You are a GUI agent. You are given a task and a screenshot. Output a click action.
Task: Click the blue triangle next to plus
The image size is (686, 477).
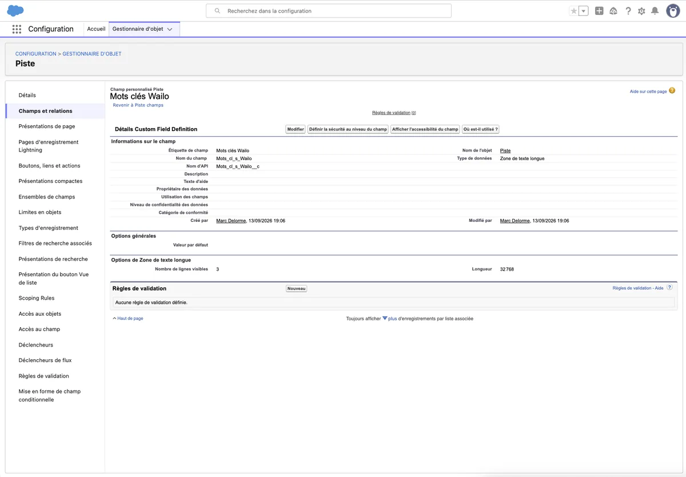[x=385, y=319]
